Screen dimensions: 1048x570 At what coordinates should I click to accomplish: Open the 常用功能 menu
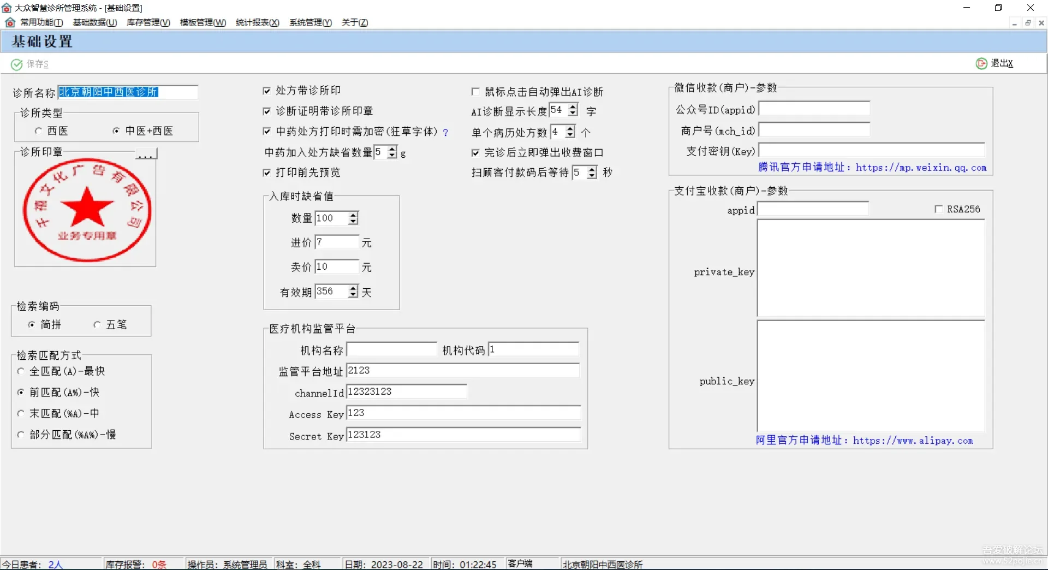tap(42, 22)
